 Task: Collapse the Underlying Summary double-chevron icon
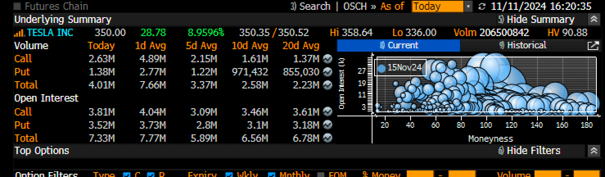(x=594, y=19)
